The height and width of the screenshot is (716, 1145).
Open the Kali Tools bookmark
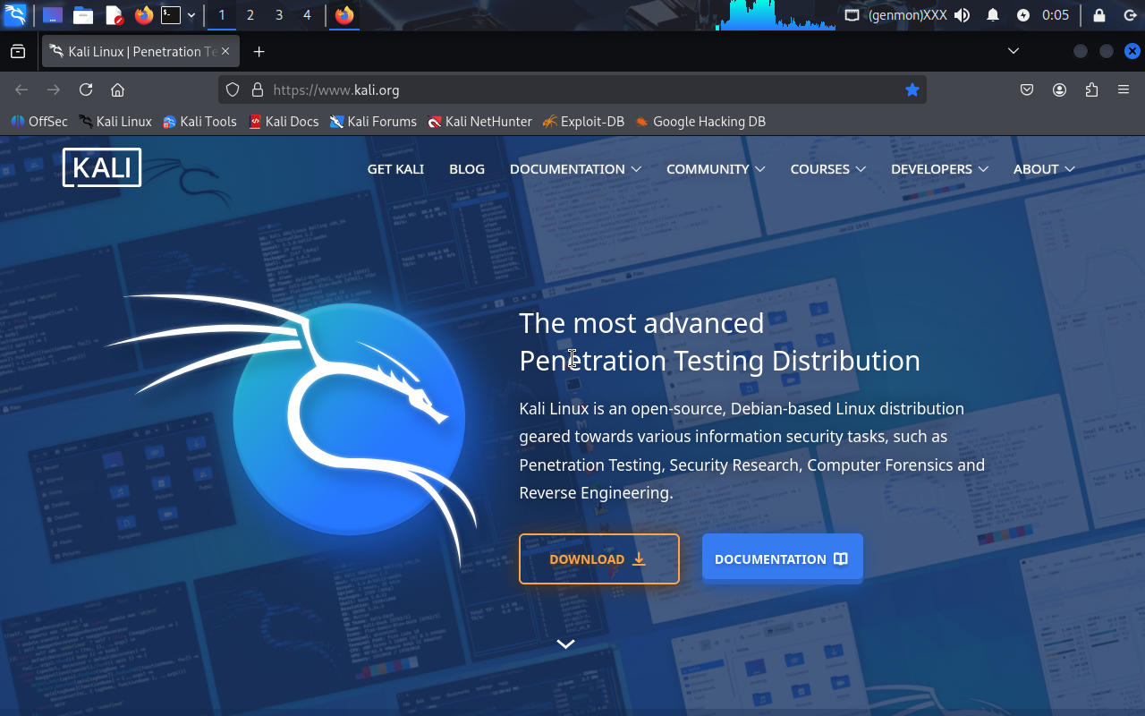199,122
